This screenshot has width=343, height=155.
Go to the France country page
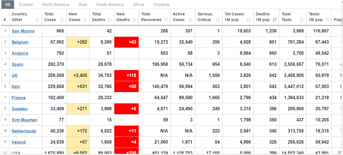(19, 98)
